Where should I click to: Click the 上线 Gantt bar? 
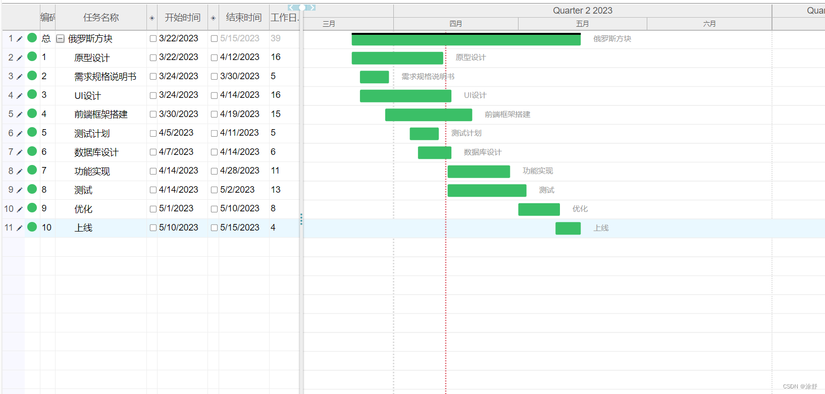point(568,229)
